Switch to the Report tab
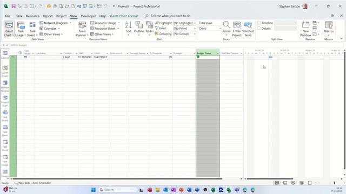346x194 pixels. coord(48,16)
